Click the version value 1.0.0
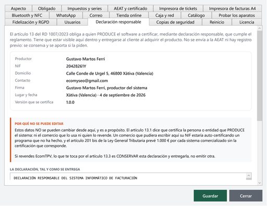 click(x=70, y=102)
